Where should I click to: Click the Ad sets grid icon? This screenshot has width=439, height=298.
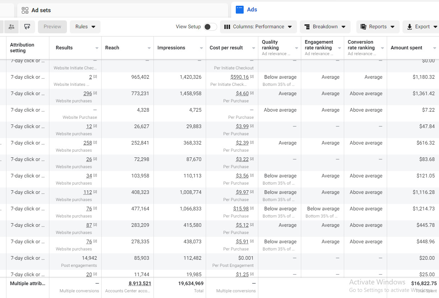(x=25, y=10)
